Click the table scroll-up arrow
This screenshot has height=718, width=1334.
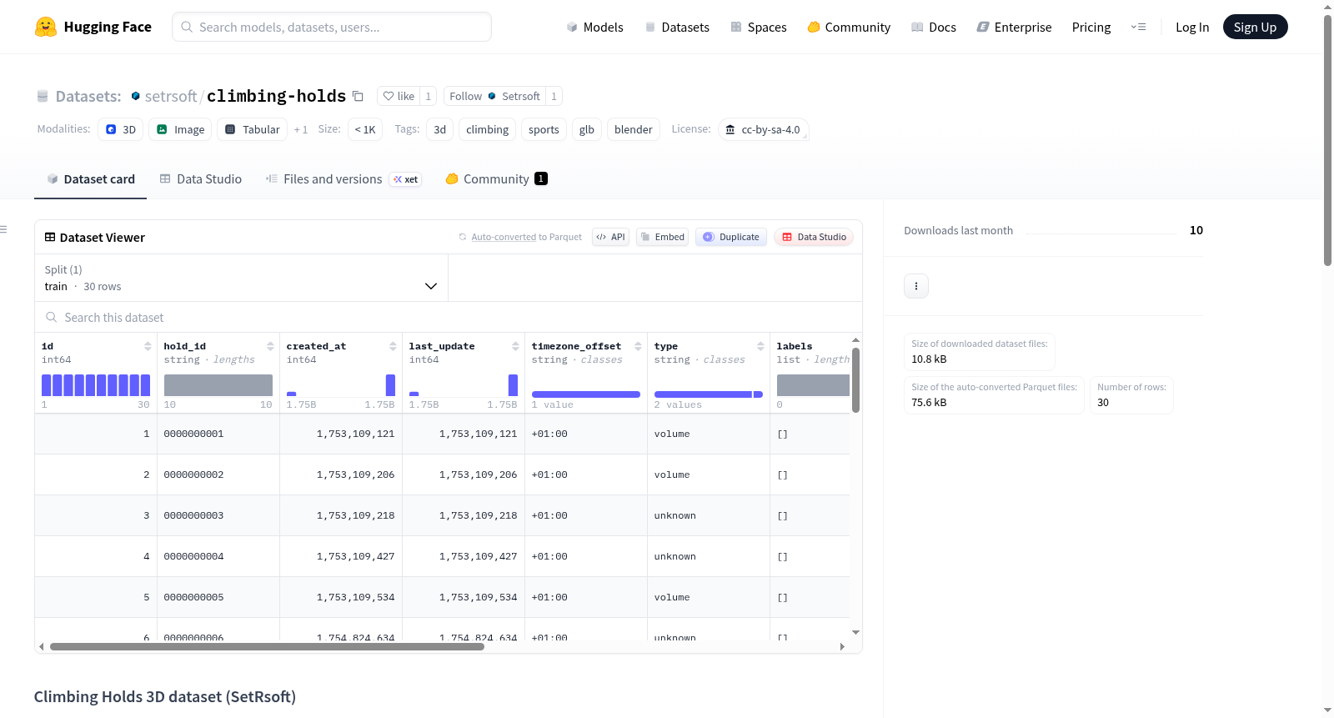click(855, 340)
